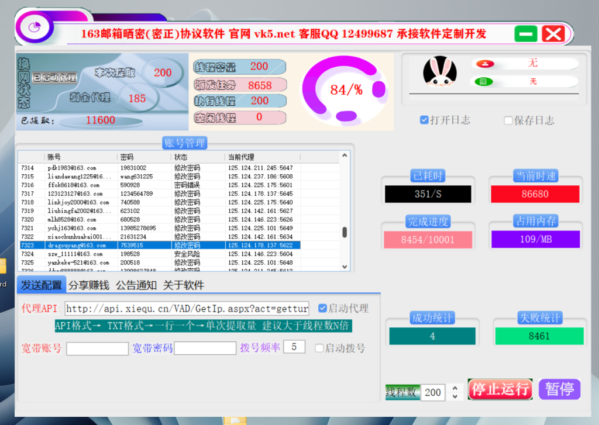Toggle the 启动代理 checkbox

(x=322, y=308)
